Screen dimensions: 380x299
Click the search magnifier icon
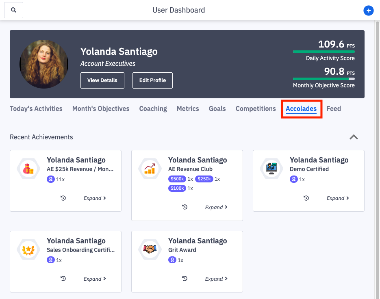14,10
